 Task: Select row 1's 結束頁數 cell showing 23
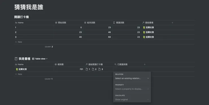98,27
